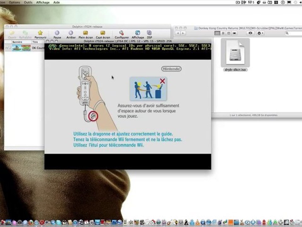Open the Affichage graphics settings icon
This screenshot has width=302, height=227.
[x=138, y=34]
